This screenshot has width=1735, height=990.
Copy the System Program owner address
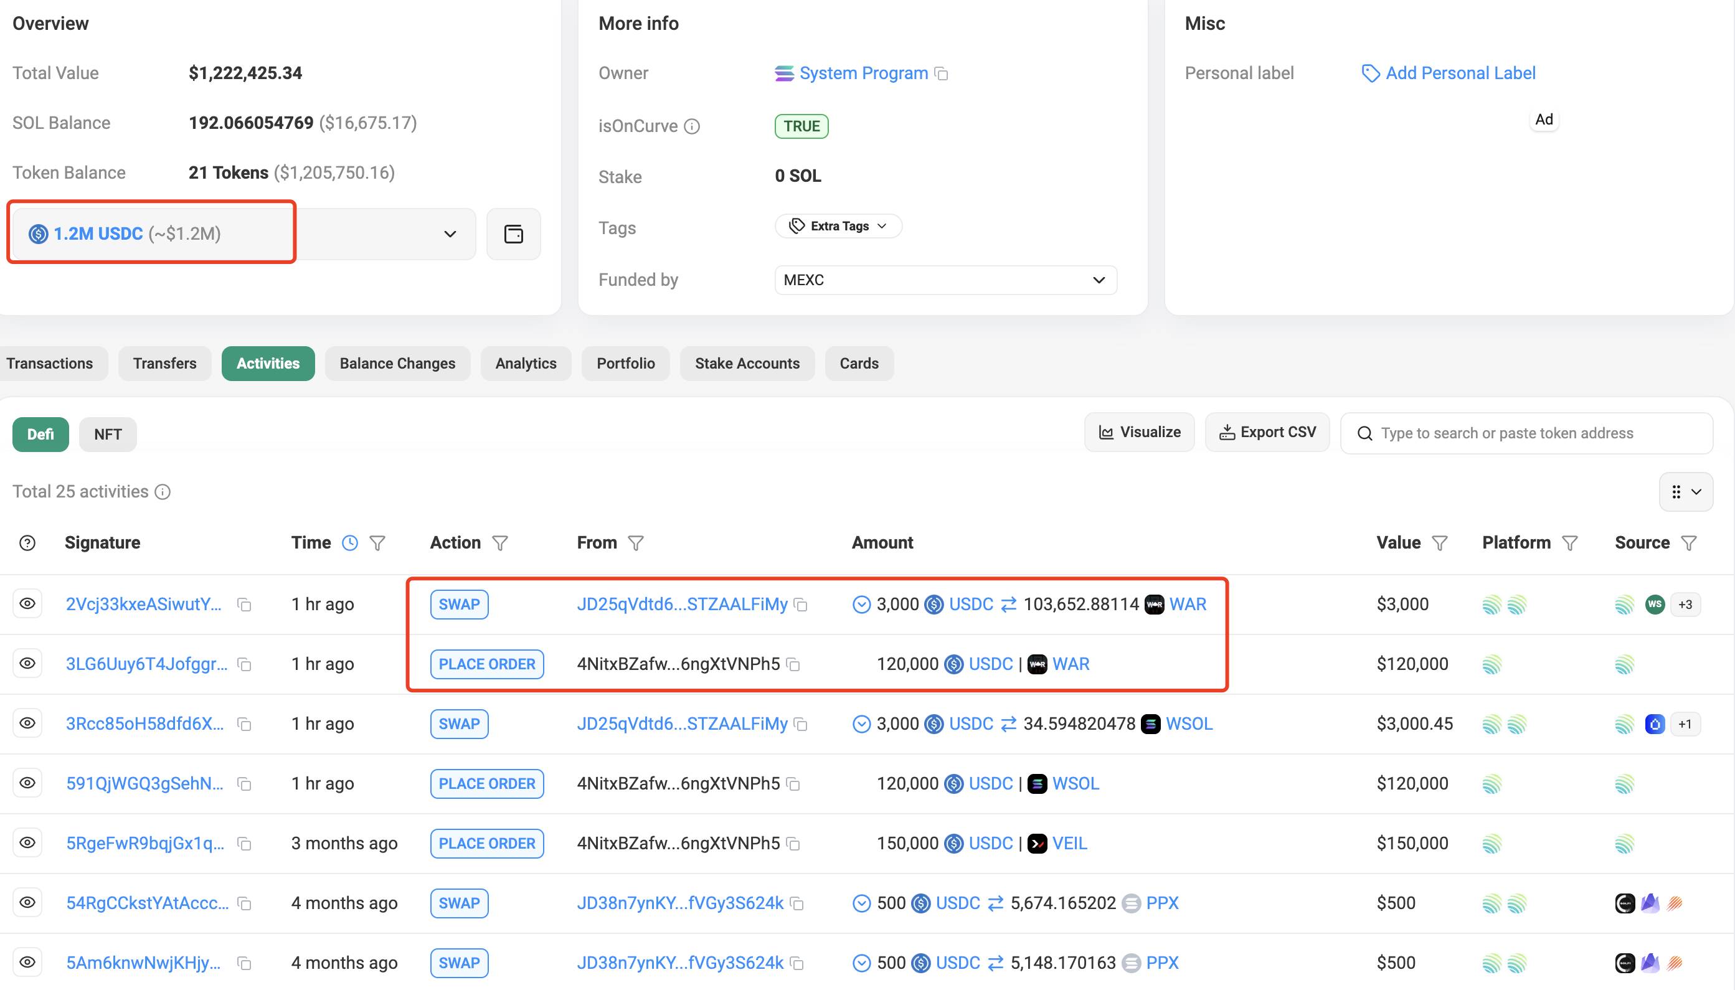pos(942,73)
